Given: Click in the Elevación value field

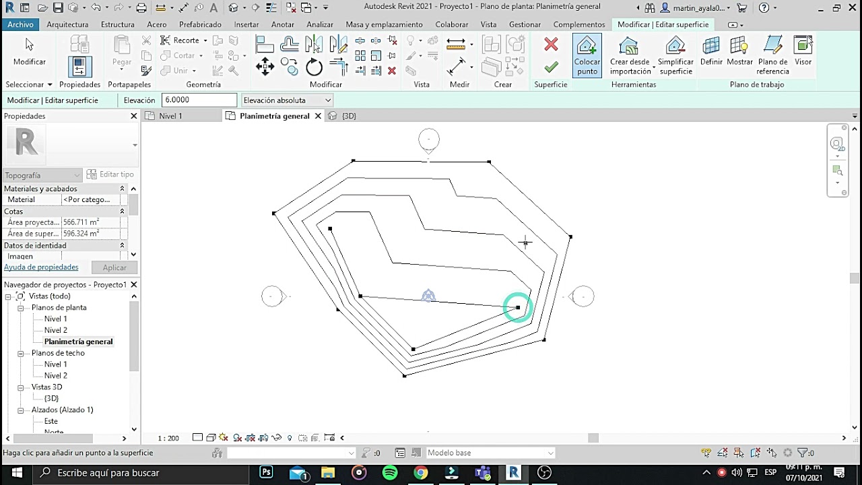Looking at the screenshot, I should click(x=199, y=100).
